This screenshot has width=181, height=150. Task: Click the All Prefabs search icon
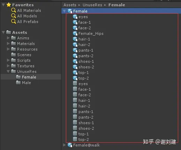point(14,22)
